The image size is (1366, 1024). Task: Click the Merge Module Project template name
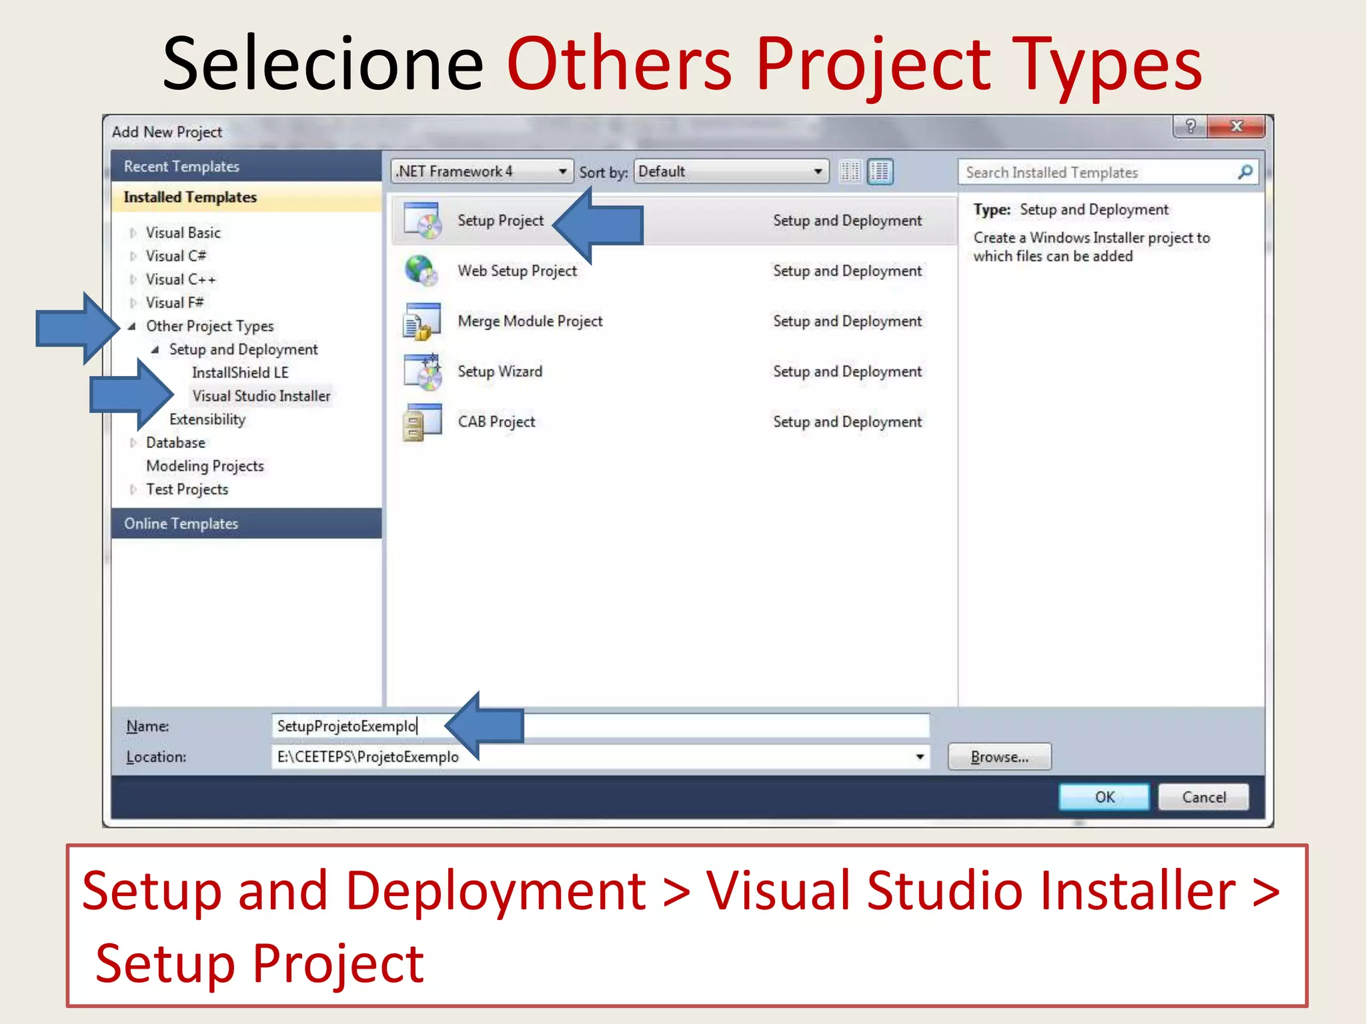point(530,321)
